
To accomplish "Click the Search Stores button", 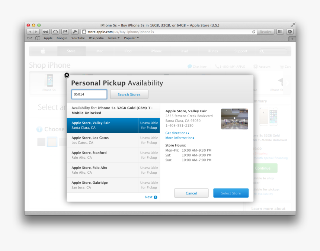I will (x=129, y=94).
